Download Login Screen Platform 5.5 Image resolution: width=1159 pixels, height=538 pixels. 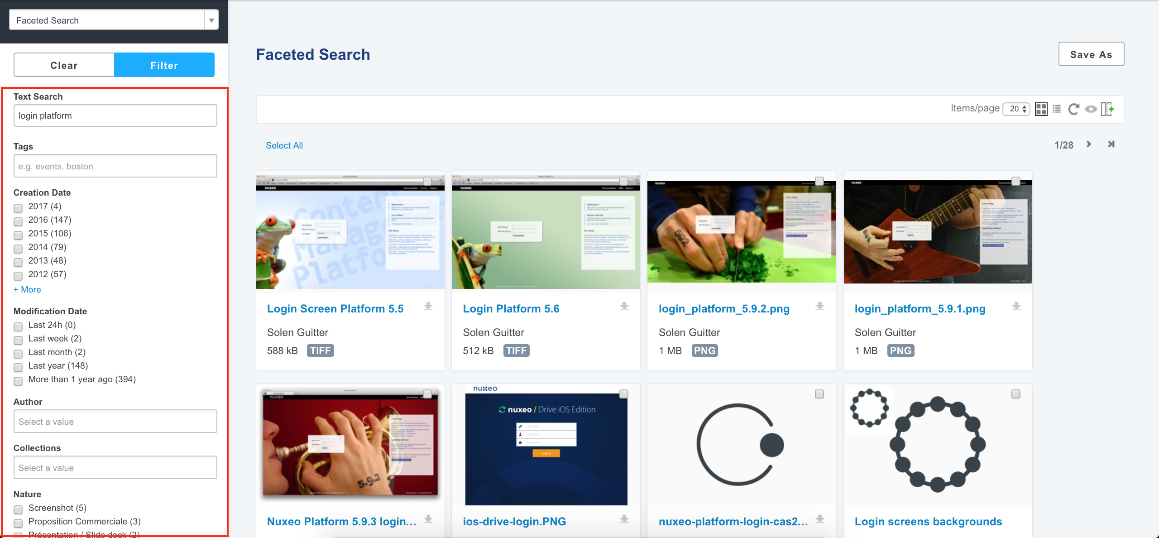point(428,307)
